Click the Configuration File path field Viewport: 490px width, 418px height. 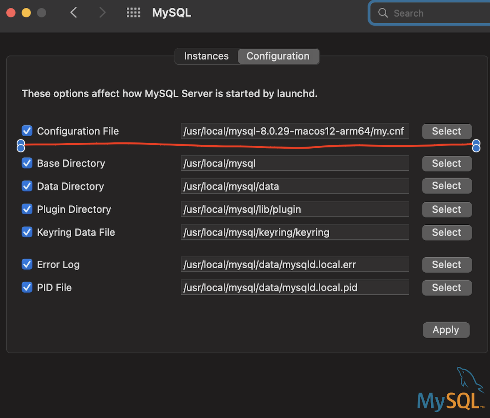pos(295,131)
